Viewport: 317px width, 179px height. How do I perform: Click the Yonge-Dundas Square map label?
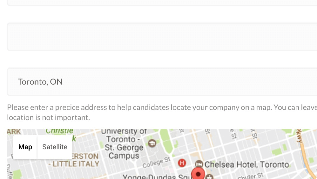(x=157, y=177)
